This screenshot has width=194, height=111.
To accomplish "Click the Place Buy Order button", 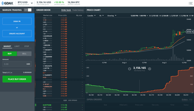I will click(17, 79).
